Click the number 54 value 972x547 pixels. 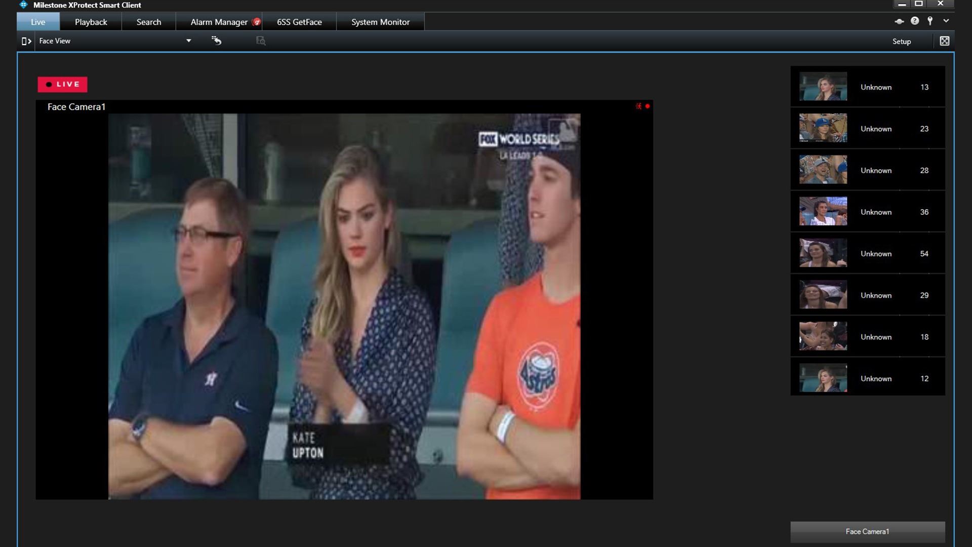tap(924, 254)
